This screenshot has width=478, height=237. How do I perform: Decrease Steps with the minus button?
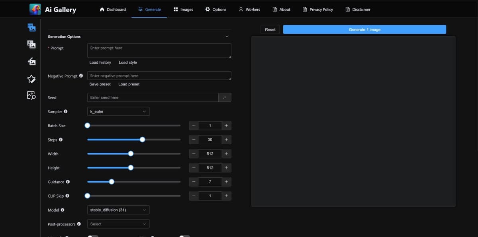pos(194,140)
